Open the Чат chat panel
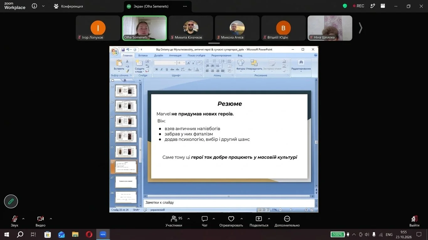Viewport: 428px width, 240px height. click(x=205, y=221)
